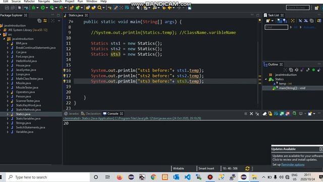323x182 pixels.
Task: Open dropdown next to Debug button
Action: [x=37, y=8]
